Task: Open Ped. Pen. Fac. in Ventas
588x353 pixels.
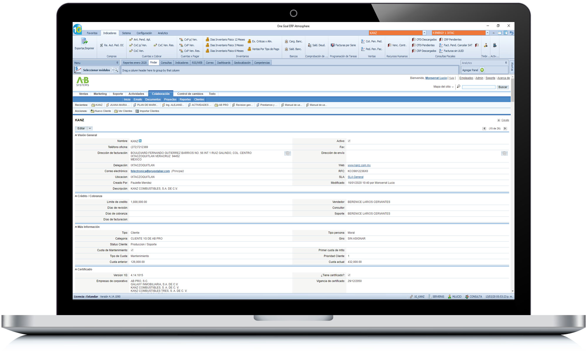Action: (x=372, y=49)
